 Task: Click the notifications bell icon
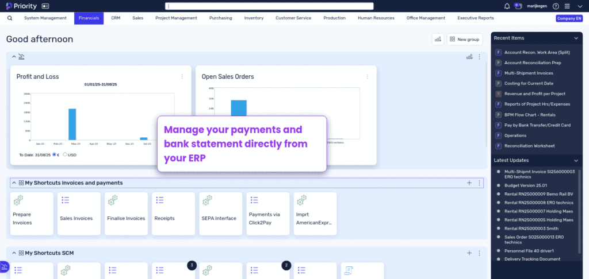tap(507, 6)
